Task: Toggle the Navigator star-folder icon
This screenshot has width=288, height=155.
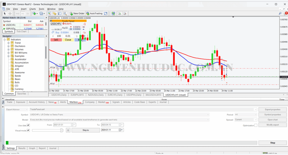Action: 55,14
